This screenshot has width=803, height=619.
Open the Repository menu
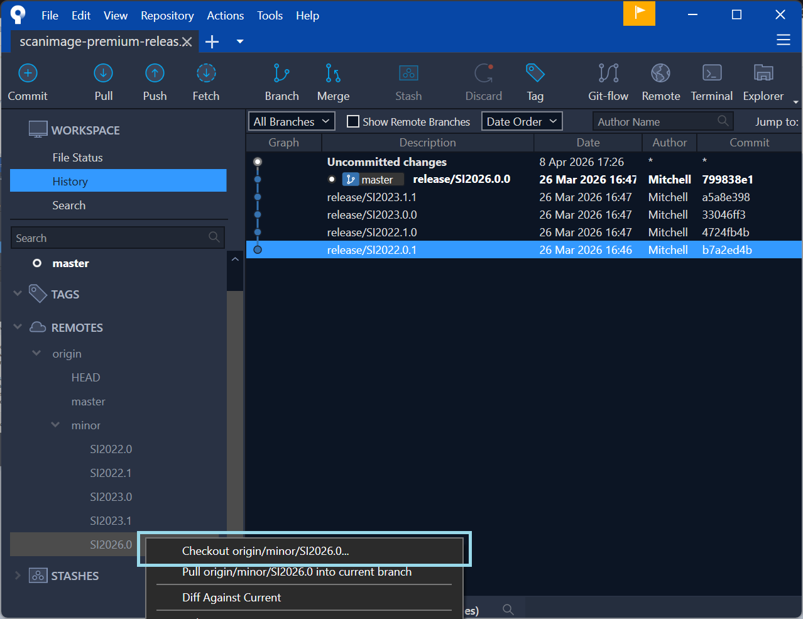coord(167,16)
